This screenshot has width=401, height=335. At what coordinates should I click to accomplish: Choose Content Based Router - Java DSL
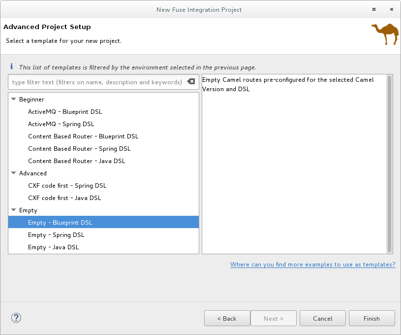pos(77,161)
